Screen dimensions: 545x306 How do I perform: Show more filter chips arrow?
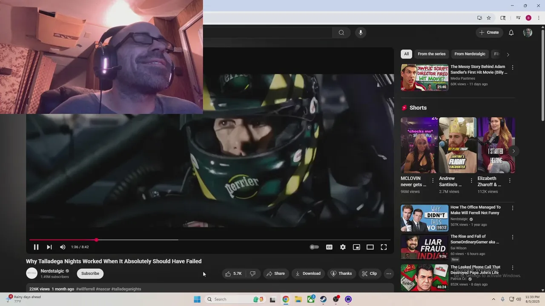(508, 54)
